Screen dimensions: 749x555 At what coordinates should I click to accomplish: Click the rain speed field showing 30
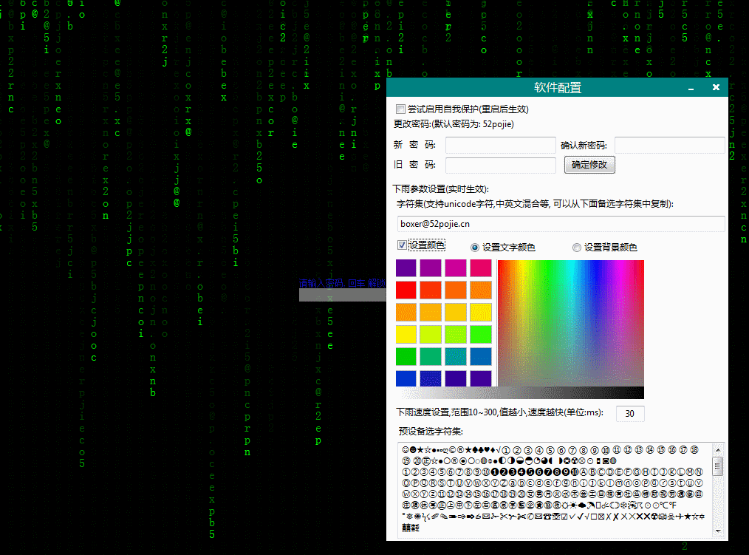(x=629, y=413)
